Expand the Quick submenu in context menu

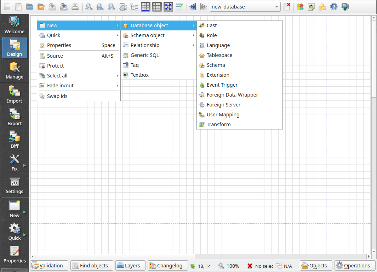(79, 35)
